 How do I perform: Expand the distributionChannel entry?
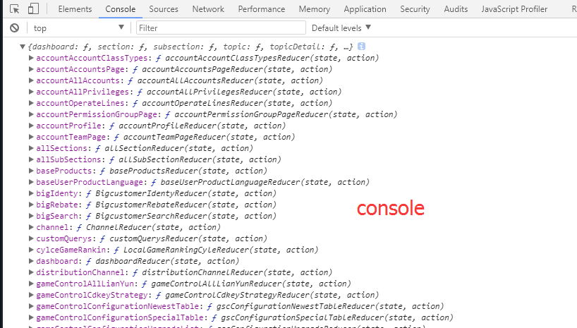pyautogui.click(x=31, y=272)
